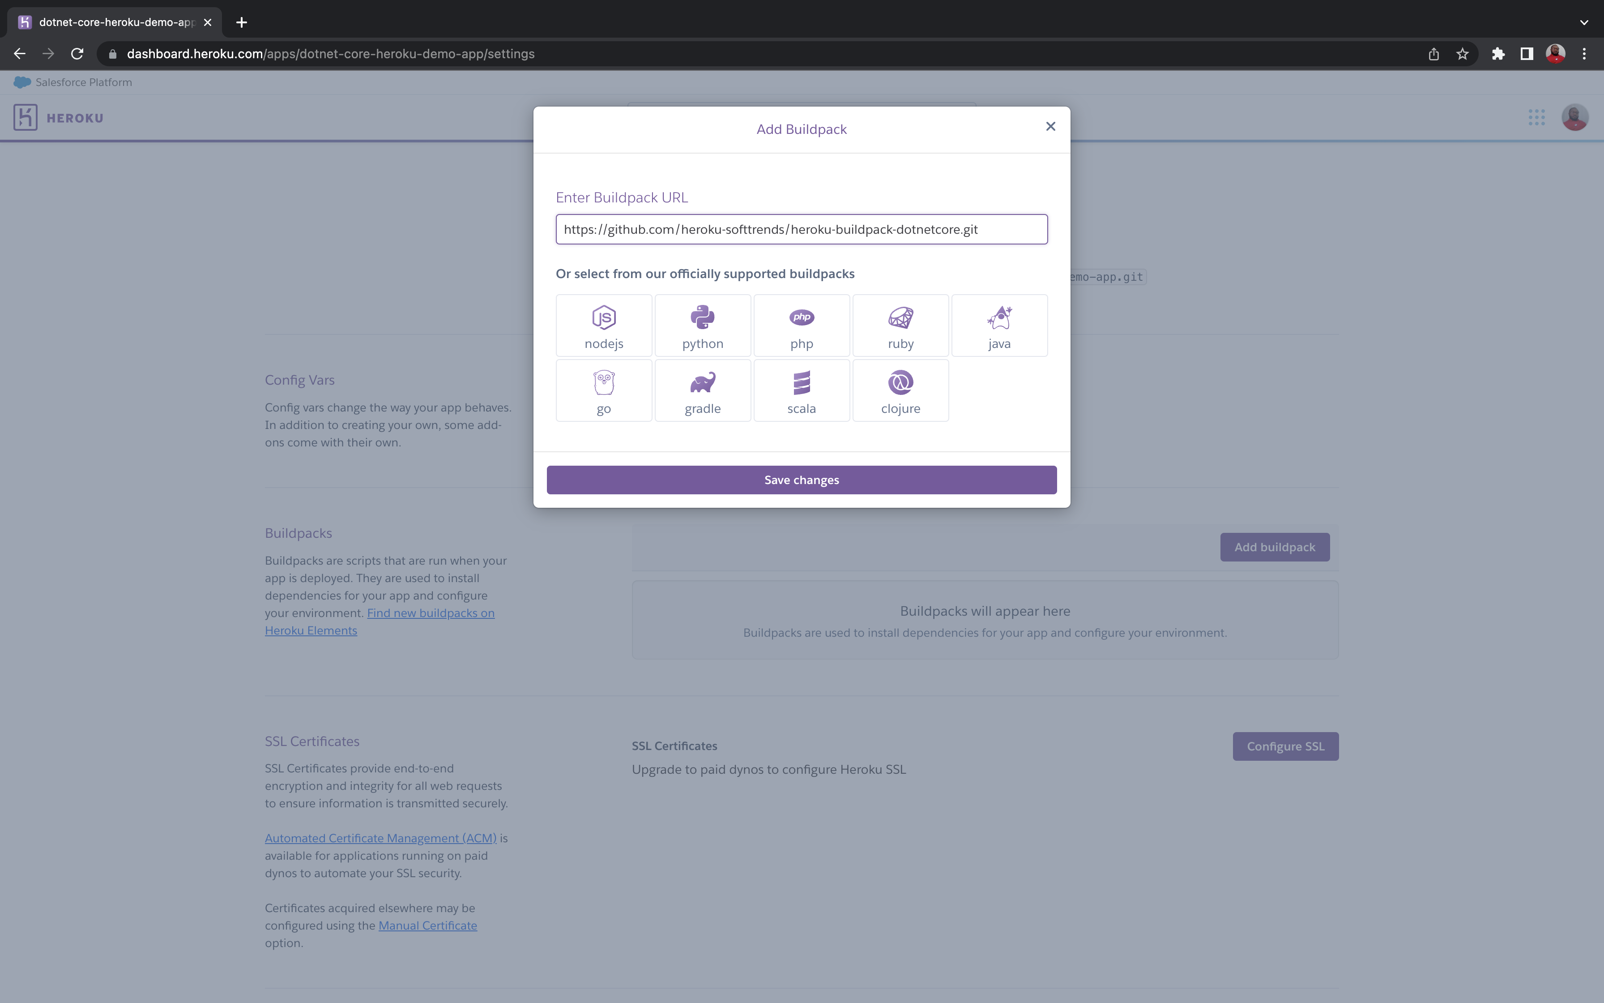Open the tab search chevron
This screenshot has width=1604, height=1003.
coord(1585,22)
